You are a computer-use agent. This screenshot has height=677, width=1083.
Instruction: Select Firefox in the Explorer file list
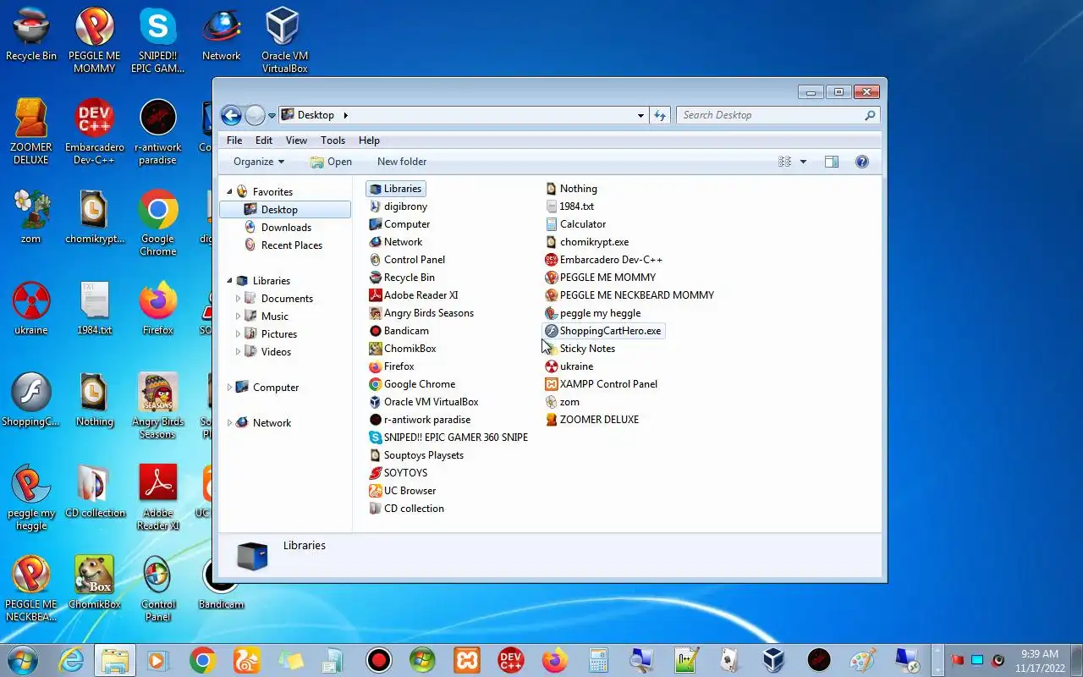point(392,366)
